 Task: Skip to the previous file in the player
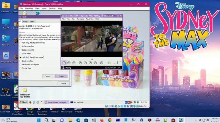point(80,63)
